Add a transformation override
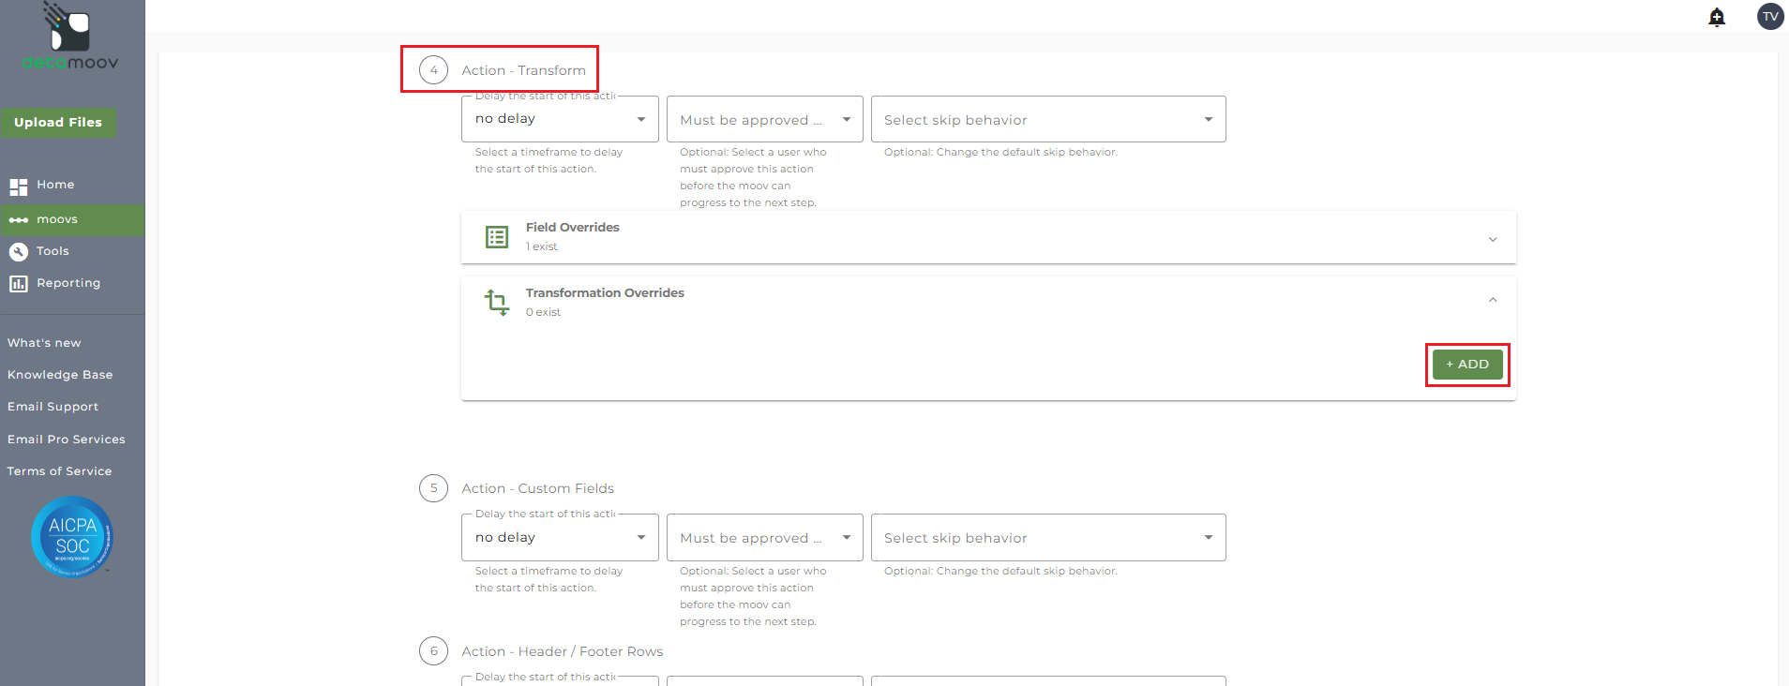This screenshot has height=686, width=1789. [1467, 365]
